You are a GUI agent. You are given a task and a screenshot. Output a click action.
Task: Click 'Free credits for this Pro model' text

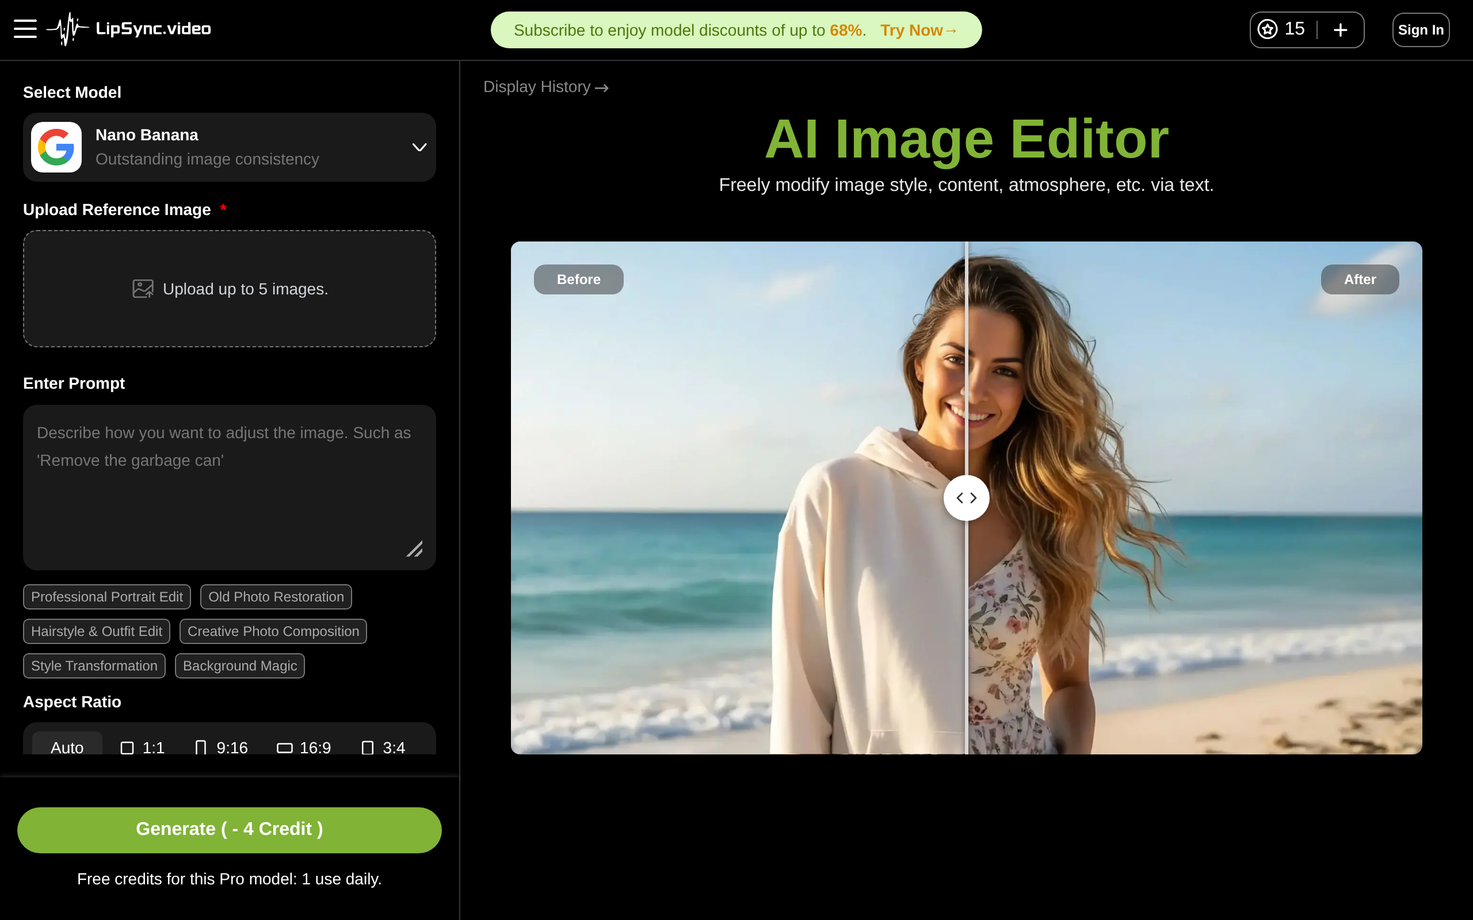[230, 879]
